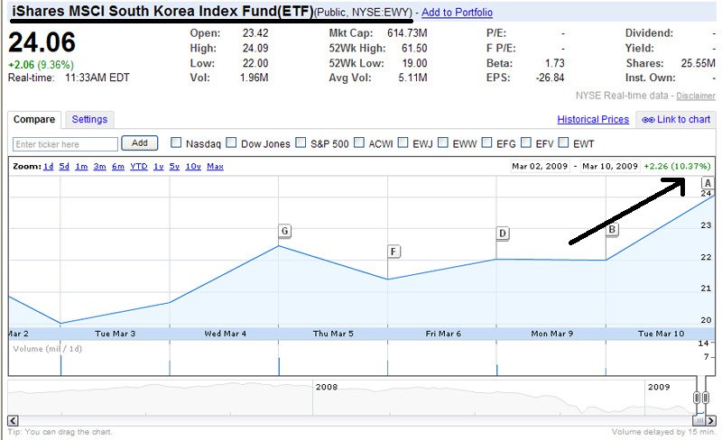Image resolution: width=722 pixels, height=440 pixels.
Task: Select the Compare tab
Action: [x=34, y=119]
